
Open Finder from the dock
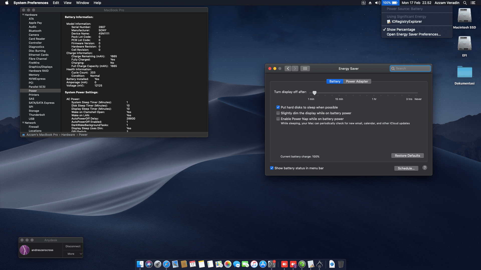click(140, 264)
